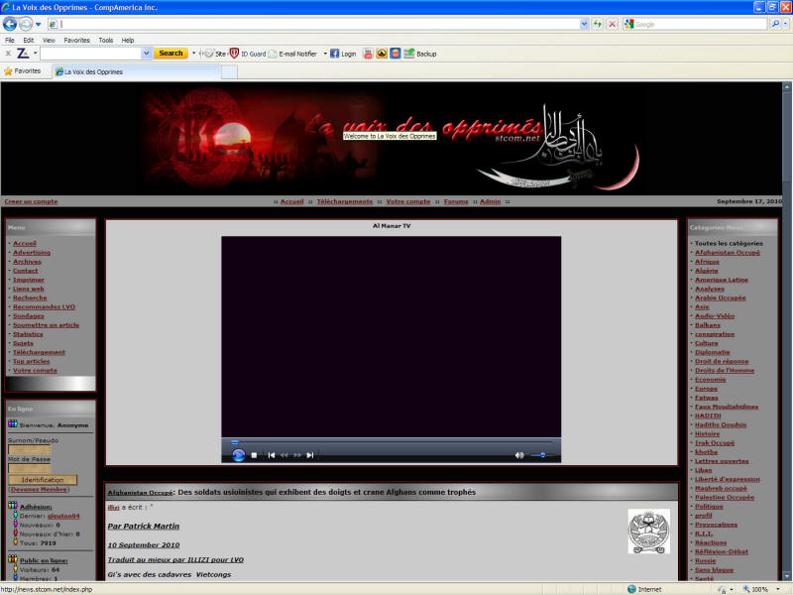Close the ZoneAlarm toolbar with its X

pos(8,54)
